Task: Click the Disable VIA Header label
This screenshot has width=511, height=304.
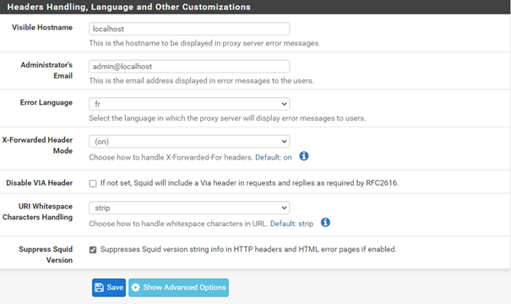Action: pos(40,183)
